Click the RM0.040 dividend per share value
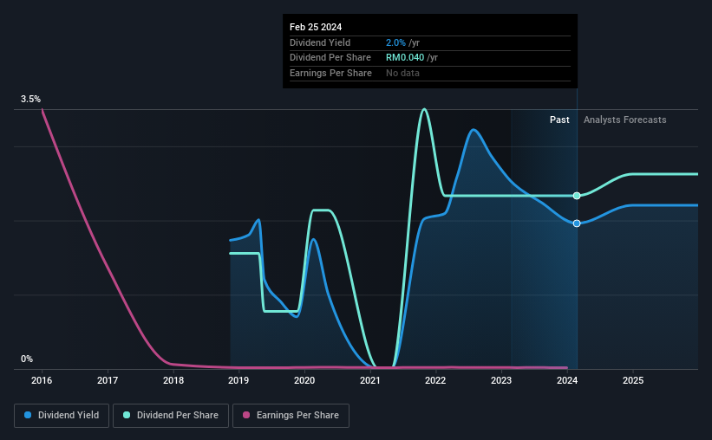The width and height of the screenshot is (712, 440). (405, 58)
